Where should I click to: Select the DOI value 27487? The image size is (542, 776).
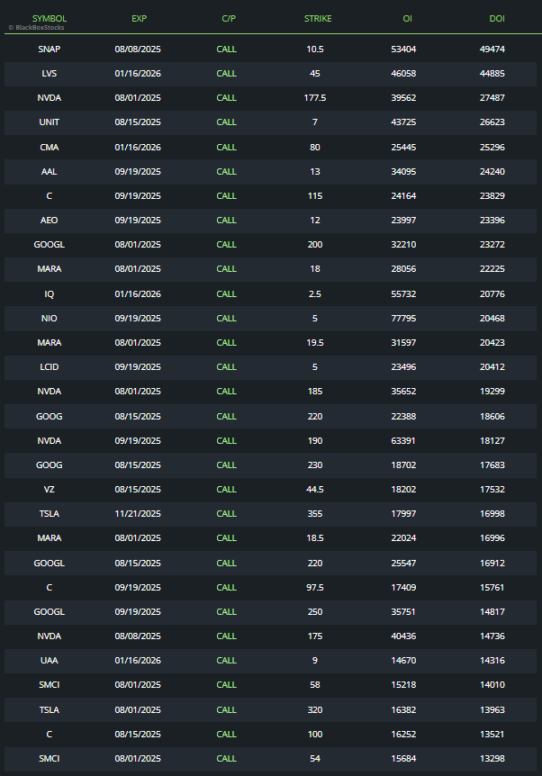coord(492,97)
